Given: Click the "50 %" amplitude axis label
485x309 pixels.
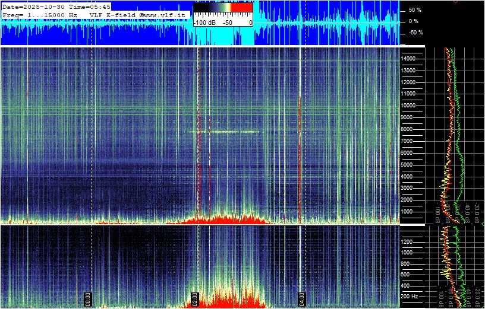Looking at the screenshot, I should click(415, 10).
